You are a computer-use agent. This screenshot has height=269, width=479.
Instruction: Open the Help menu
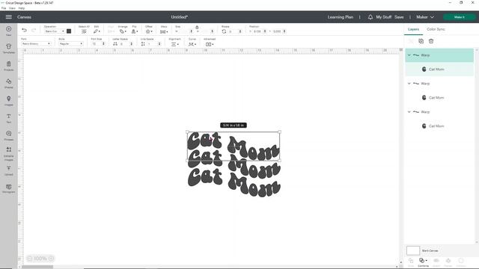[x=22, y=8]
